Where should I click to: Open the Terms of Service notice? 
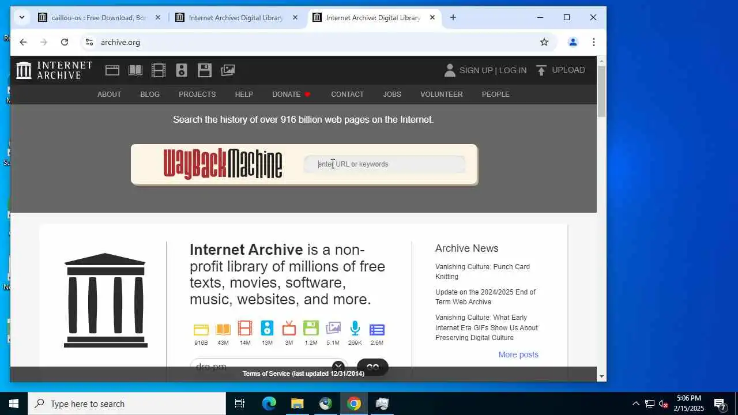(303, 373)
